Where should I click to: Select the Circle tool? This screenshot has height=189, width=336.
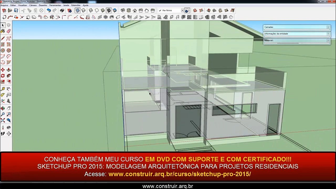pos(3,50)
